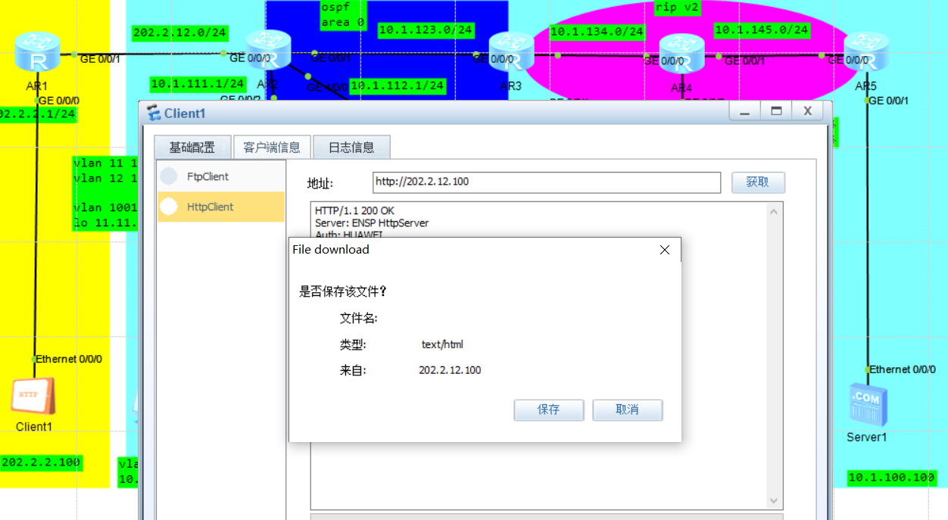Select the AR1 router icon
Screen dimensions: 948x520
37,51
